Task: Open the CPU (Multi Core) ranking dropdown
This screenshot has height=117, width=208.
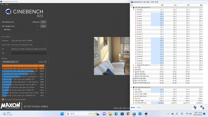Action: point(10,62)
